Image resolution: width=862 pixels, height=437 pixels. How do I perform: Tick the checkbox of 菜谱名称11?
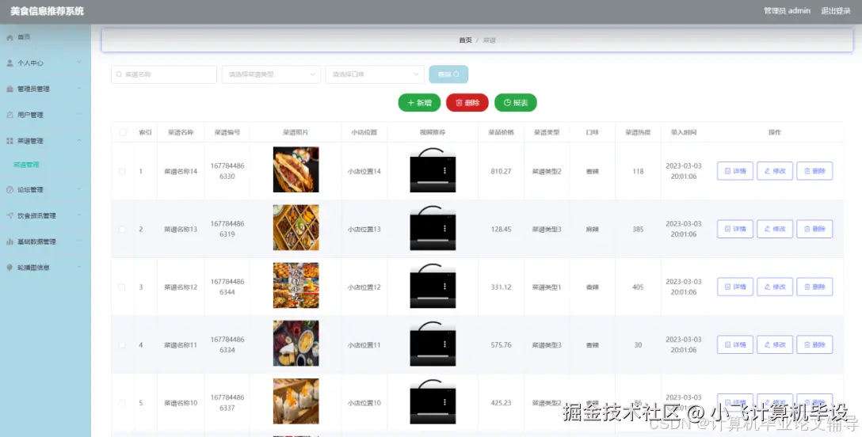(122, 345)
